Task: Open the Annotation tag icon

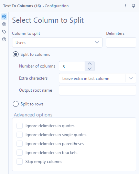Action: [x=4, y=32]
